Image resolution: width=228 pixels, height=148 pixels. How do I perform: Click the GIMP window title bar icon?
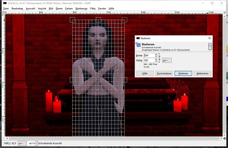click(5, 3)
